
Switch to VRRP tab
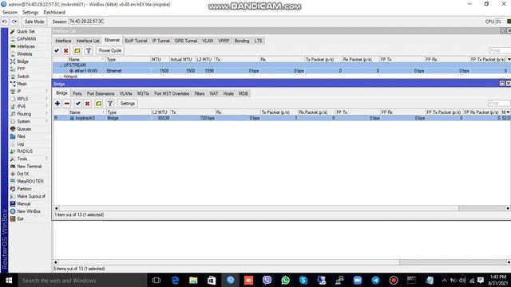pos(224,41)
